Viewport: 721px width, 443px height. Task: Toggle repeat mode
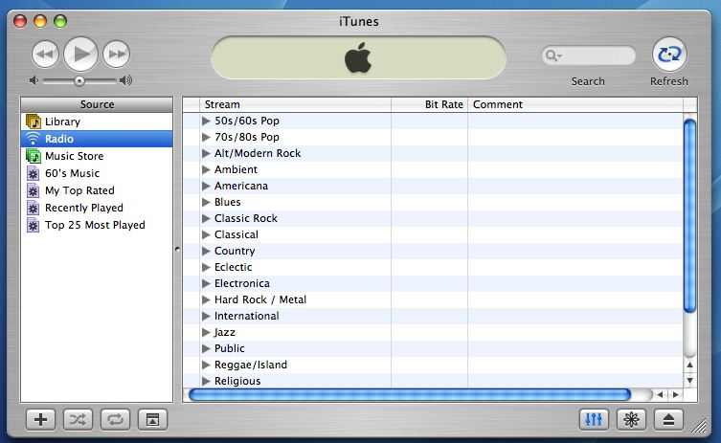click(115, 420)
